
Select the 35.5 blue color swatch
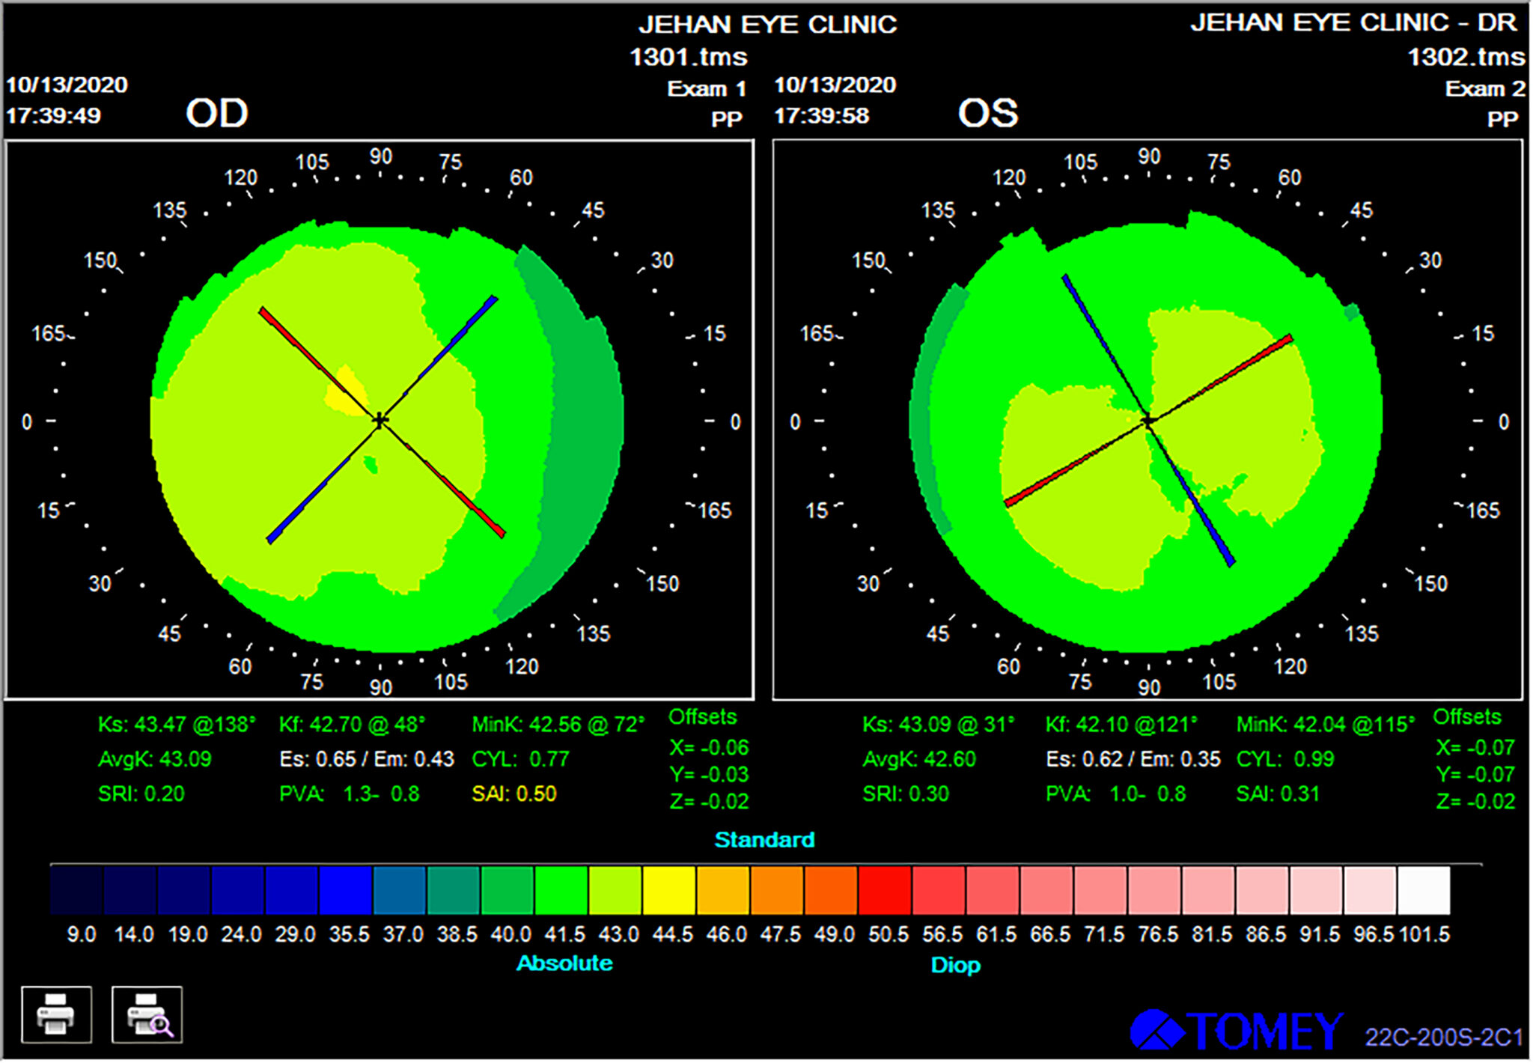tap(346, 890)
